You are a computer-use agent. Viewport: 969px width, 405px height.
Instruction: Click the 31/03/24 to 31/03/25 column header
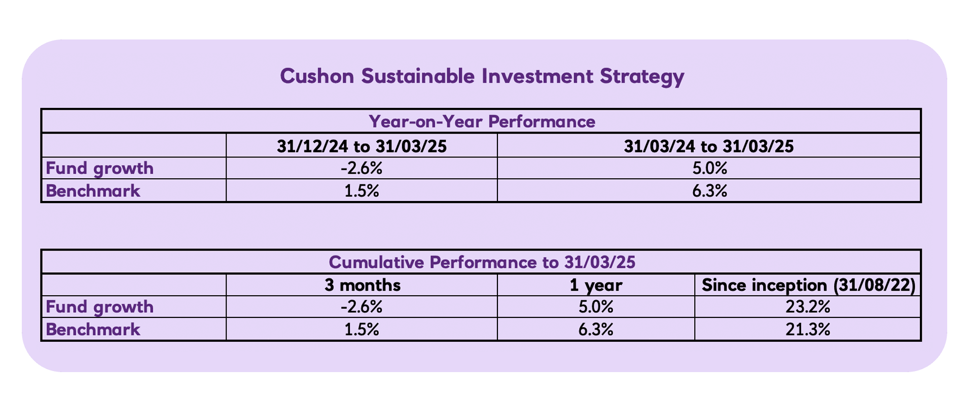click(x=709, y=146)
